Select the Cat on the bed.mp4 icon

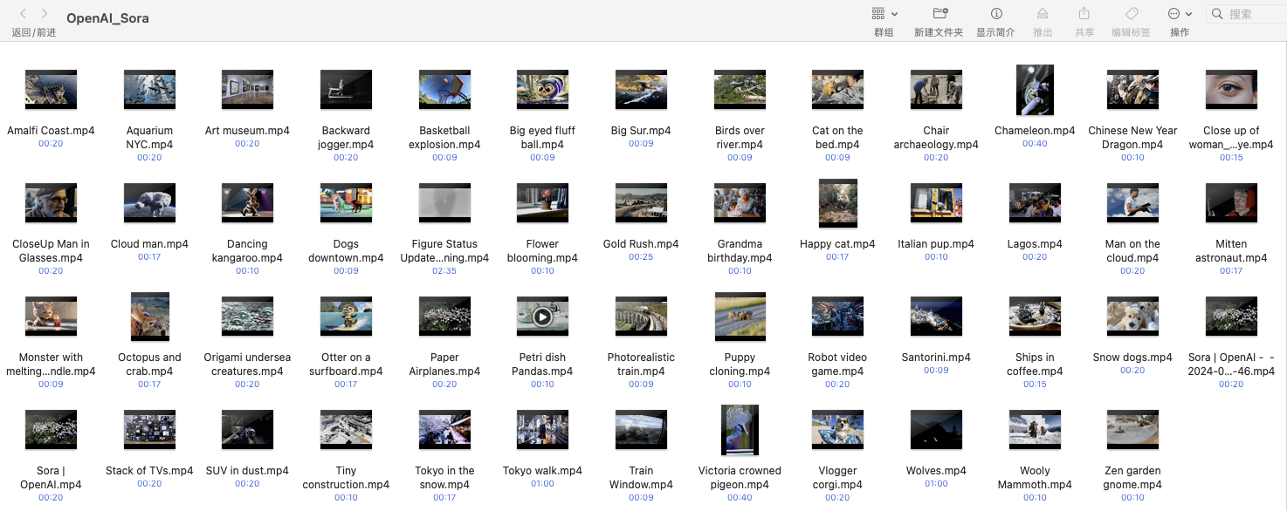click(x=837, y=90)
